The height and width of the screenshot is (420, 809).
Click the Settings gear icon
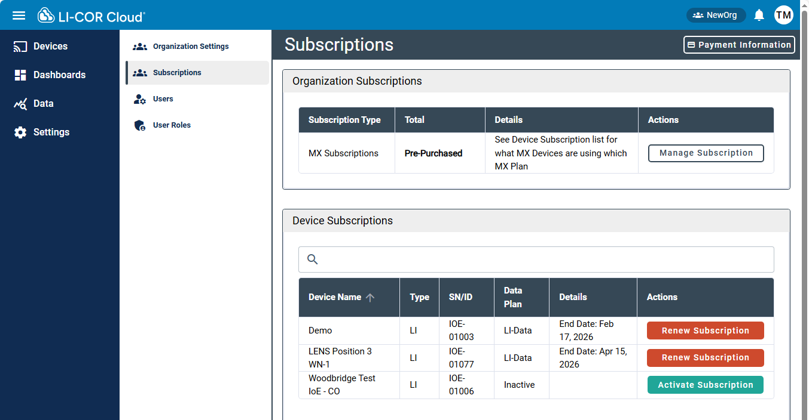(20, 132)
